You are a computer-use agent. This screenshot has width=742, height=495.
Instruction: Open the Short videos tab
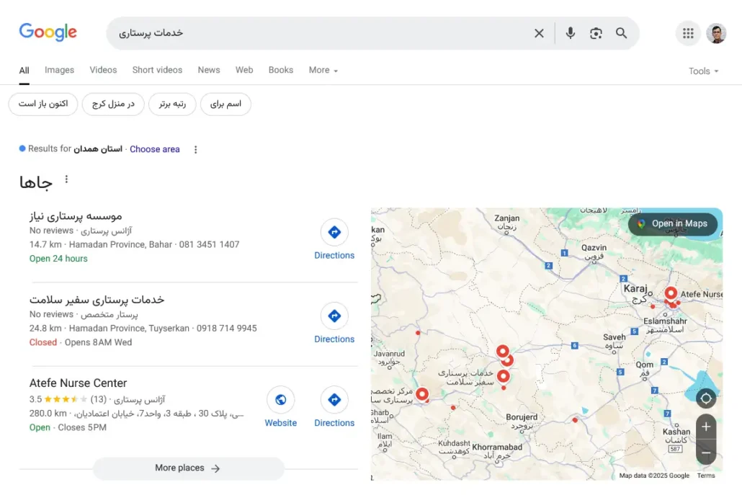pos(157,70)
